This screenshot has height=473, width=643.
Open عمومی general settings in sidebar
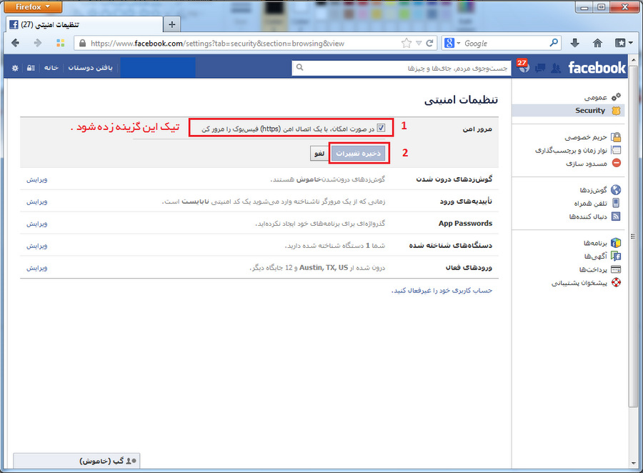pyautogui.click(x=602, y=97)
